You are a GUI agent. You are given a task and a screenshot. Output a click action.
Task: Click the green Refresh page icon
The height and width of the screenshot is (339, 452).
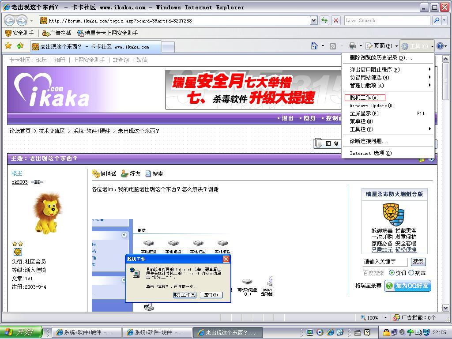324,20
